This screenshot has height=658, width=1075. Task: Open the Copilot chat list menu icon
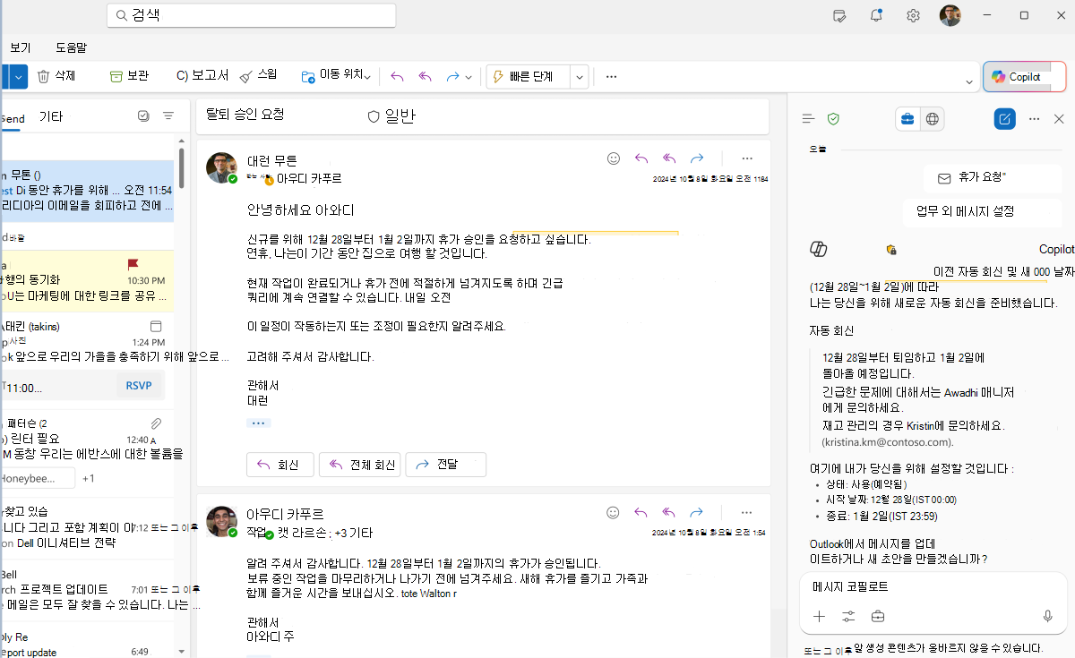click(x=808, y=118)
